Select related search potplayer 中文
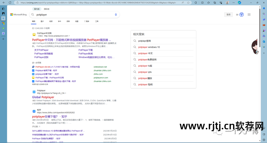 tap(145, 53)
